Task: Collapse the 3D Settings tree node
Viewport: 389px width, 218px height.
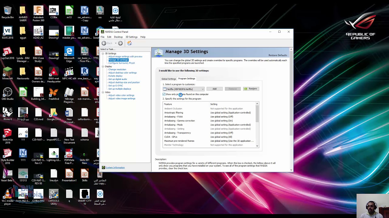Action: click(103, 54)
